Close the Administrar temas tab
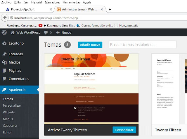Screen dimensions: 187x139 [x=102, y=9]
